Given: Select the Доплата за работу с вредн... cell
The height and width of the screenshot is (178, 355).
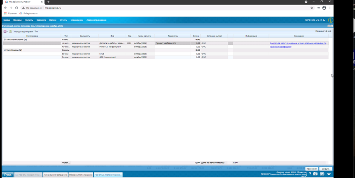Looking at the screenshot, I should [112, 43].
